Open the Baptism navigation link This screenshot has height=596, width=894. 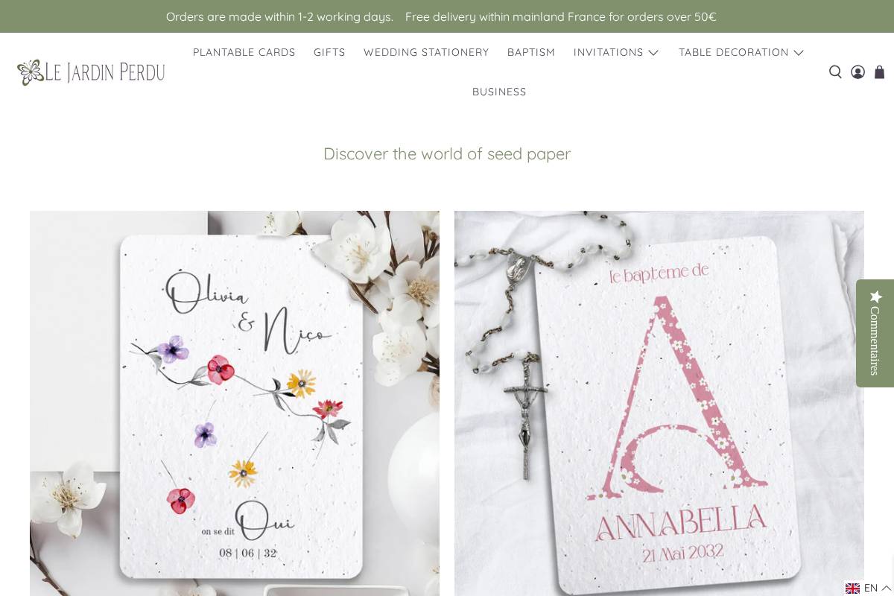click(531, 52)
